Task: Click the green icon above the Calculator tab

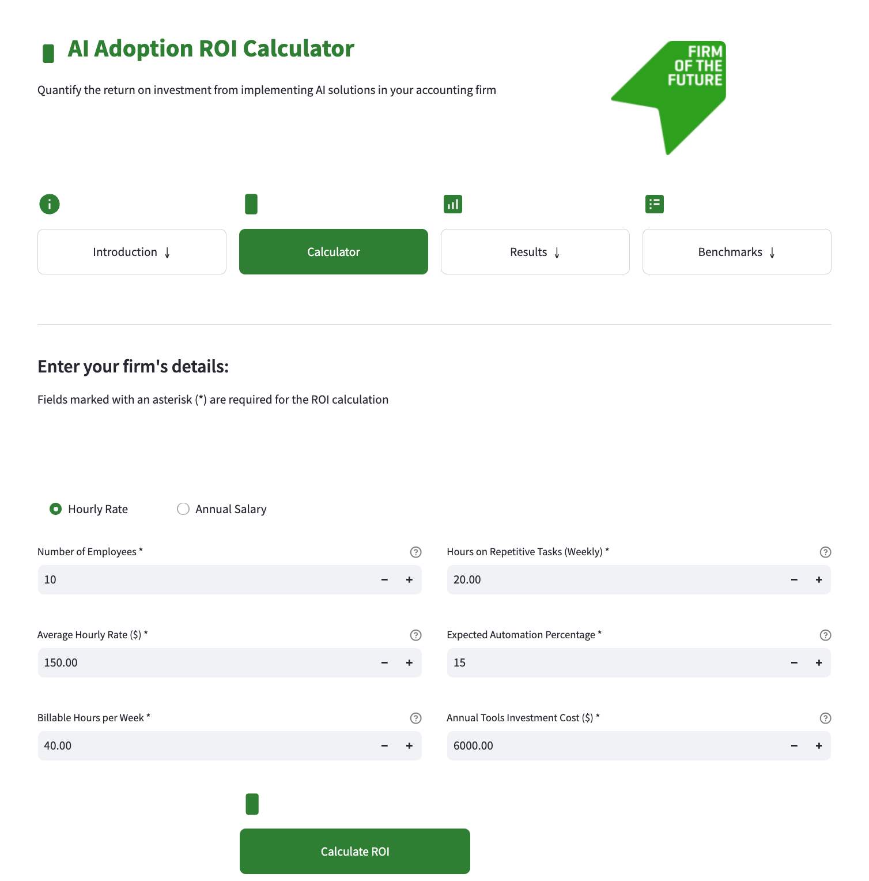Action: pos(251,204)
